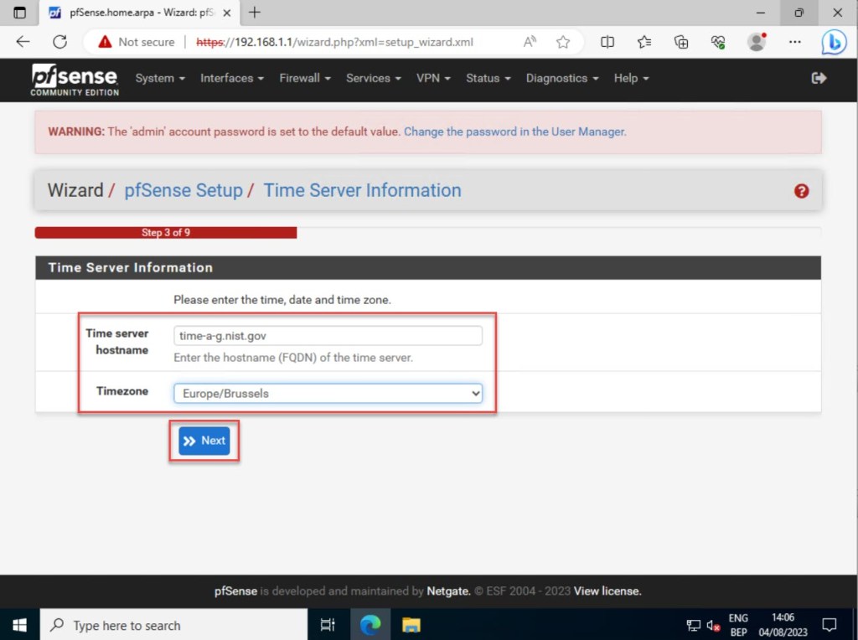Open the wizard help question mark icon
The width and height of the screenshot is (858, 640).
(x=801, y=191)
